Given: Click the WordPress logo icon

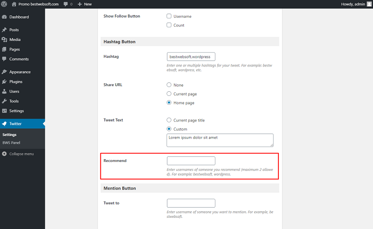Looking at the screenshot, I should [4, 4].
